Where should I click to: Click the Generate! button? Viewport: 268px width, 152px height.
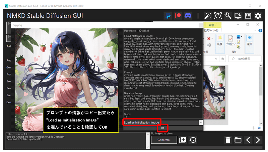(x=164, y=140)
